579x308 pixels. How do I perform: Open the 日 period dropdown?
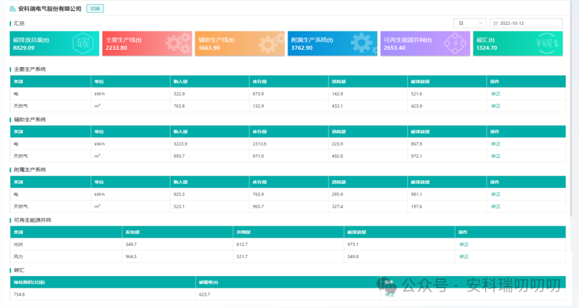click(x=470, y=23)
